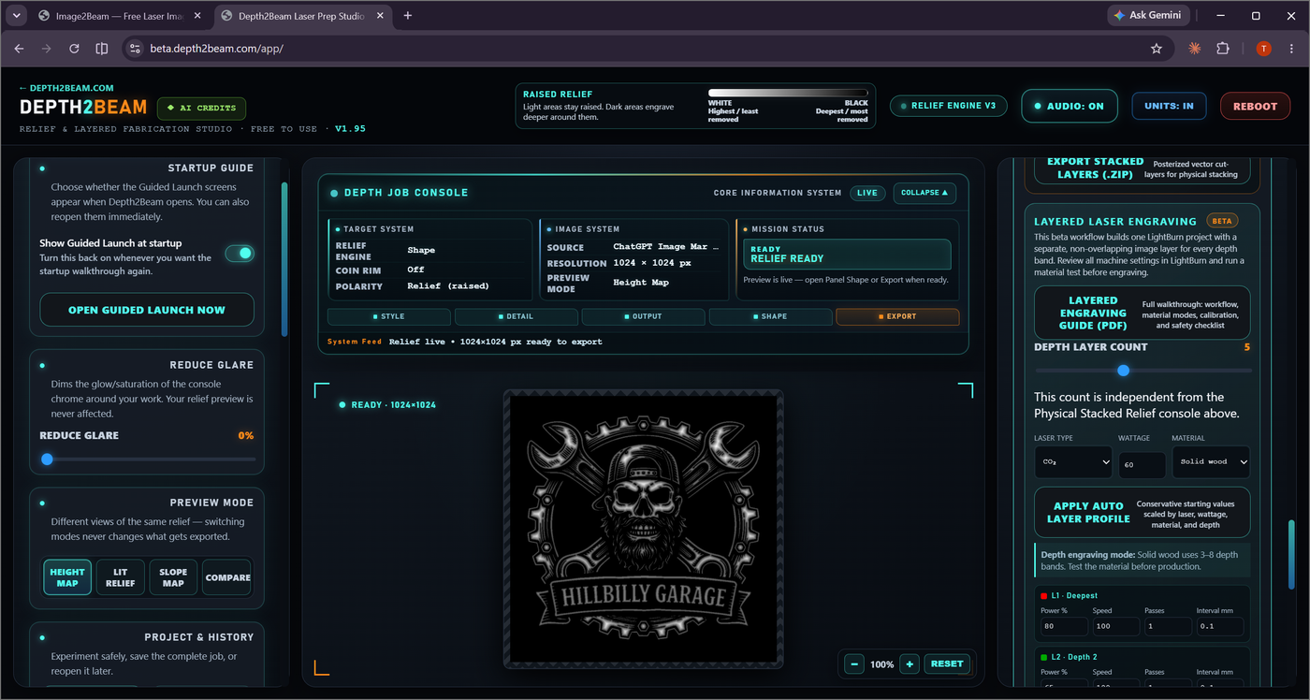Click Apply Auto Layer Profile button
Screen dimensions: 1310x700
tap(1143, 513)
